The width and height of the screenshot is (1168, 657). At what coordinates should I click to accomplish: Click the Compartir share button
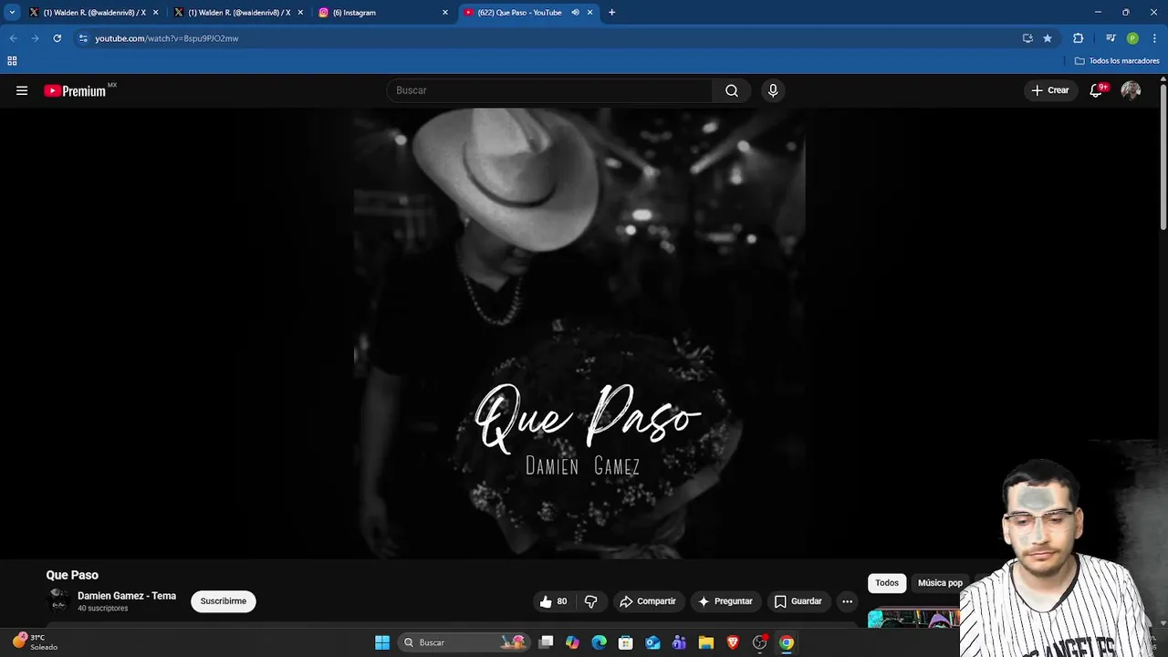tap(648, 601)
